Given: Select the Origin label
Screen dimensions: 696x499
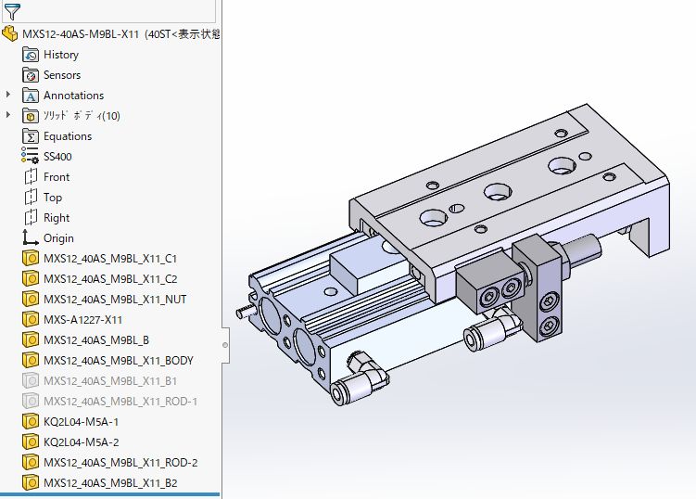Looking at the screenshot, I should [58, 238].
